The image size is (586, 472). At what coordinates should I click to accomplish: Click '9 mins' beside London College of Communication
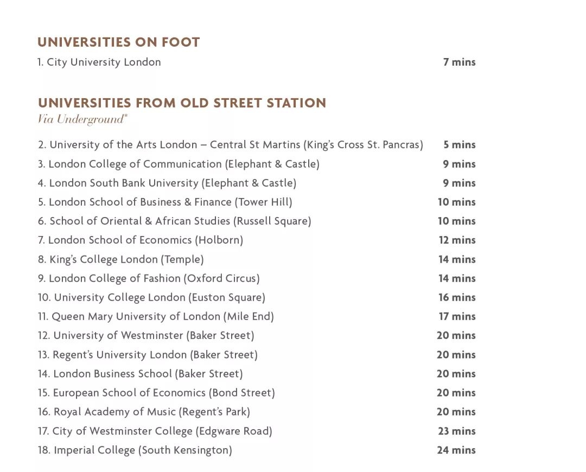coord(460,164)
